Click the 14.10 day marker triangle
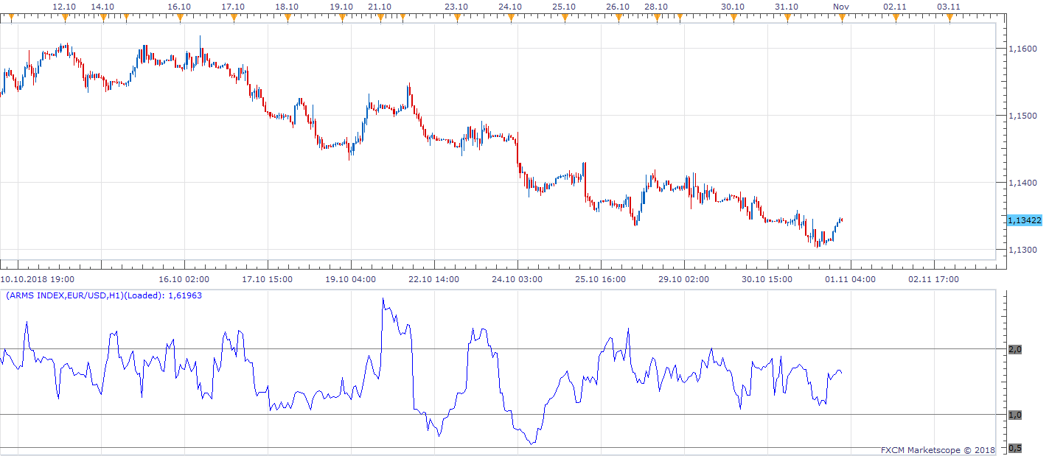Screen dimensions: 1049x456 [x=102, y=18]
